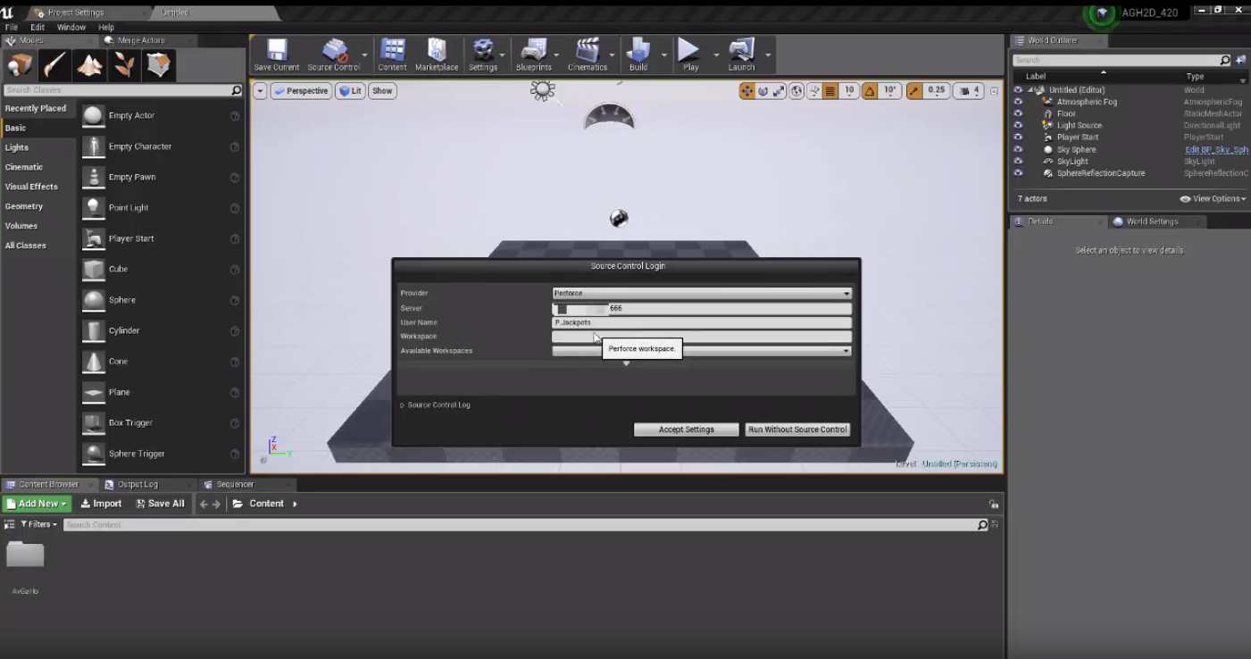Click the Edit BP_Sky_Sphere link
Screen dimensions: 1251x659
[1216, 150]
